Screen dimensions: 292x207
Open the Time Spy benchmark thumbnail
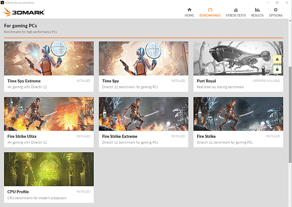click(143, 58)
